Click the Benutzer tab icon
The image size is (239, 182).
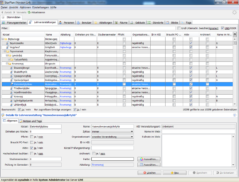pos(78,22)
